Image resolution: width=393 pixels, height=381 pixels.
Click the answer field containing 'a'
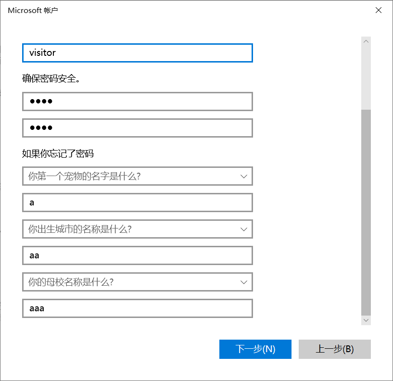pyautogui.click(x=138, y=203)
